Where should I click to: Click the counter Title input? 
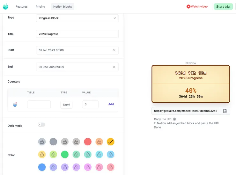pos(39,104)
